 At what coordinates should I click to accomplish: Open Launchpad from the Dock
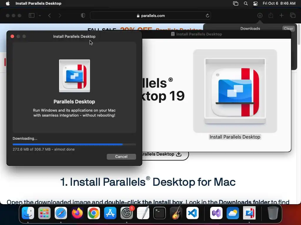[x=44, y=213]
